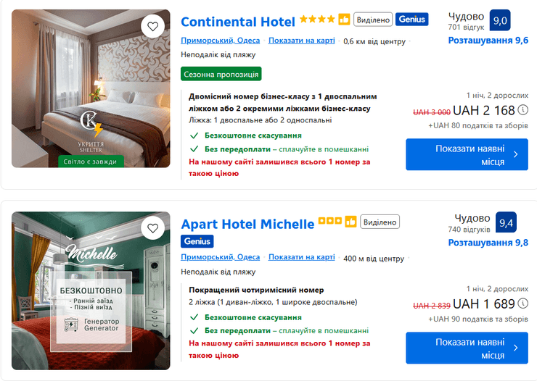Click the 9,0 review score badge
Image resolution: width=537 pixels, height=381 pixels.
coord(500,20)
